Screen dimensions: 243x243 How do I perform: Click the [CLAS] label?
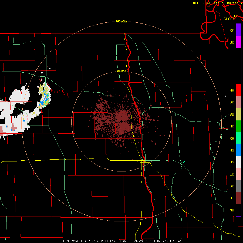point(228,19)
